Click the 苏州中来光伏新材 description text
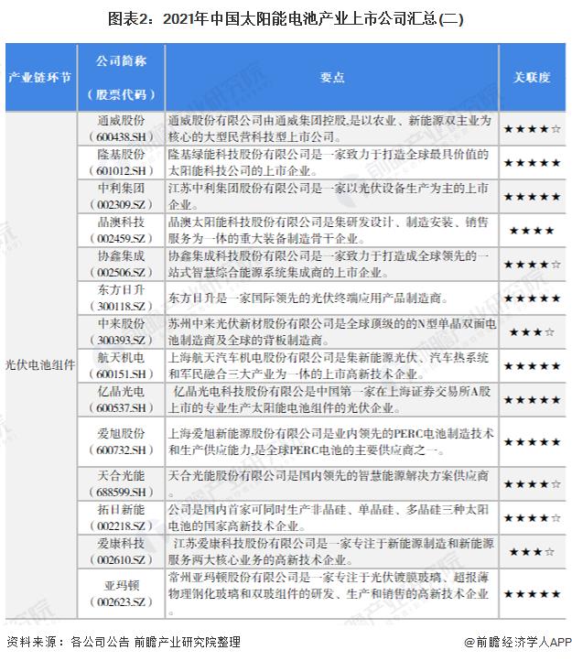 click(x=332, y=331)
